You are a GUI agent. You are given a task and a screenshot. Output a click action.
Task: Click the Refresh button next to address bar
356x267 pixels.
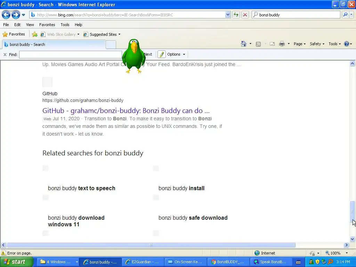[x=236, y=15]
